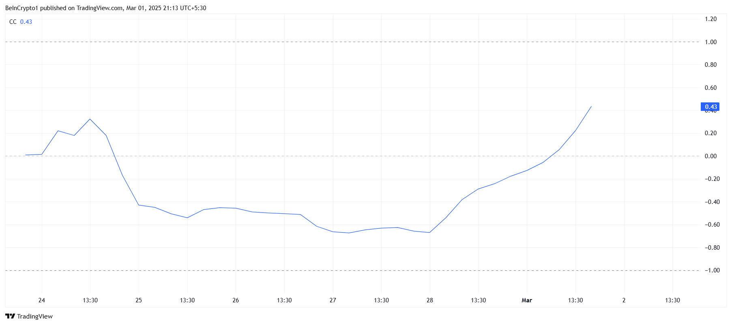Click the 0.80 price scale label

pos(711,65)
